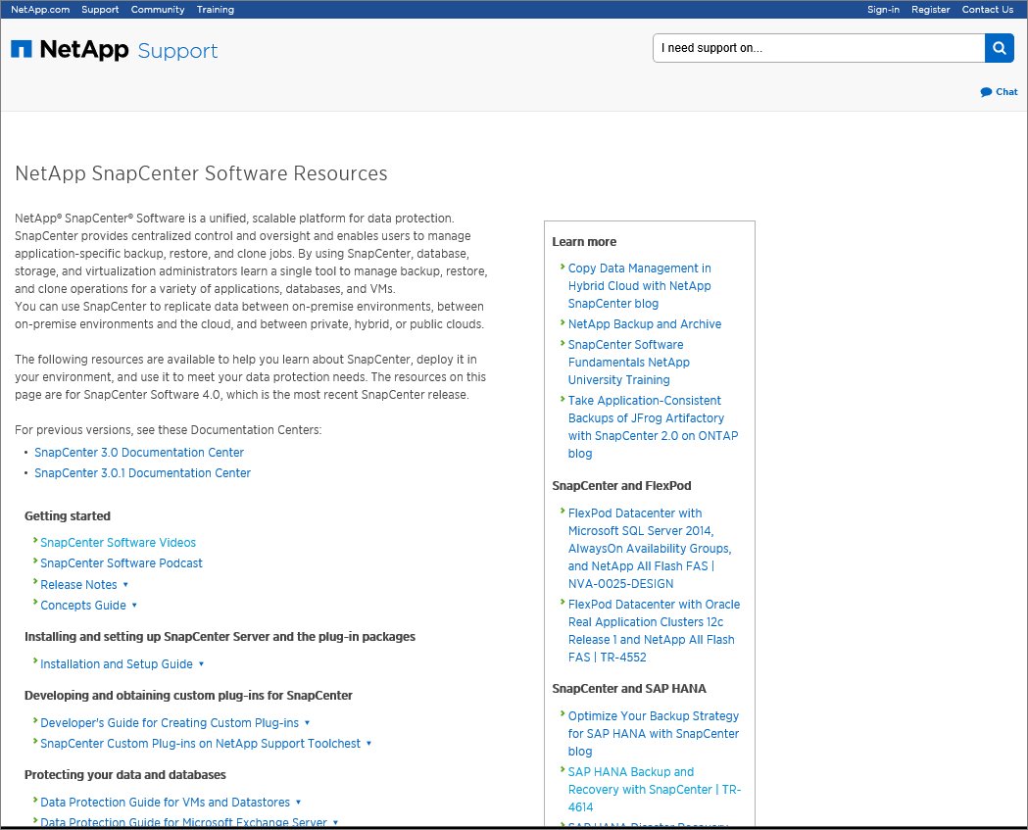Click 'SnapCenter and SAP HANA' heading
Image resolution: width=1028 pixels, height=830 pixels.
tap(629, 688)
